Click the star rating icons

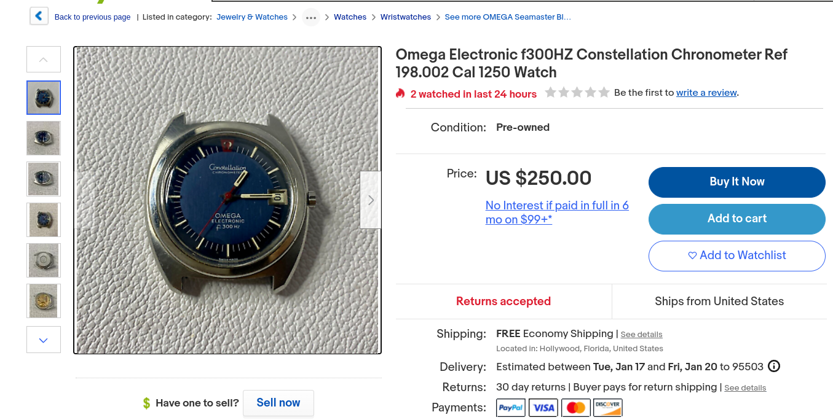click(x=577, y=93)
